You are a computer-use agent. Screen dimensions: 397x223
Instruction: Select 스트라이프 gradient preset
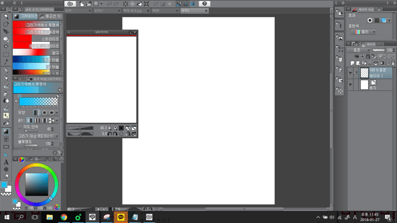[x=36, y=39]
